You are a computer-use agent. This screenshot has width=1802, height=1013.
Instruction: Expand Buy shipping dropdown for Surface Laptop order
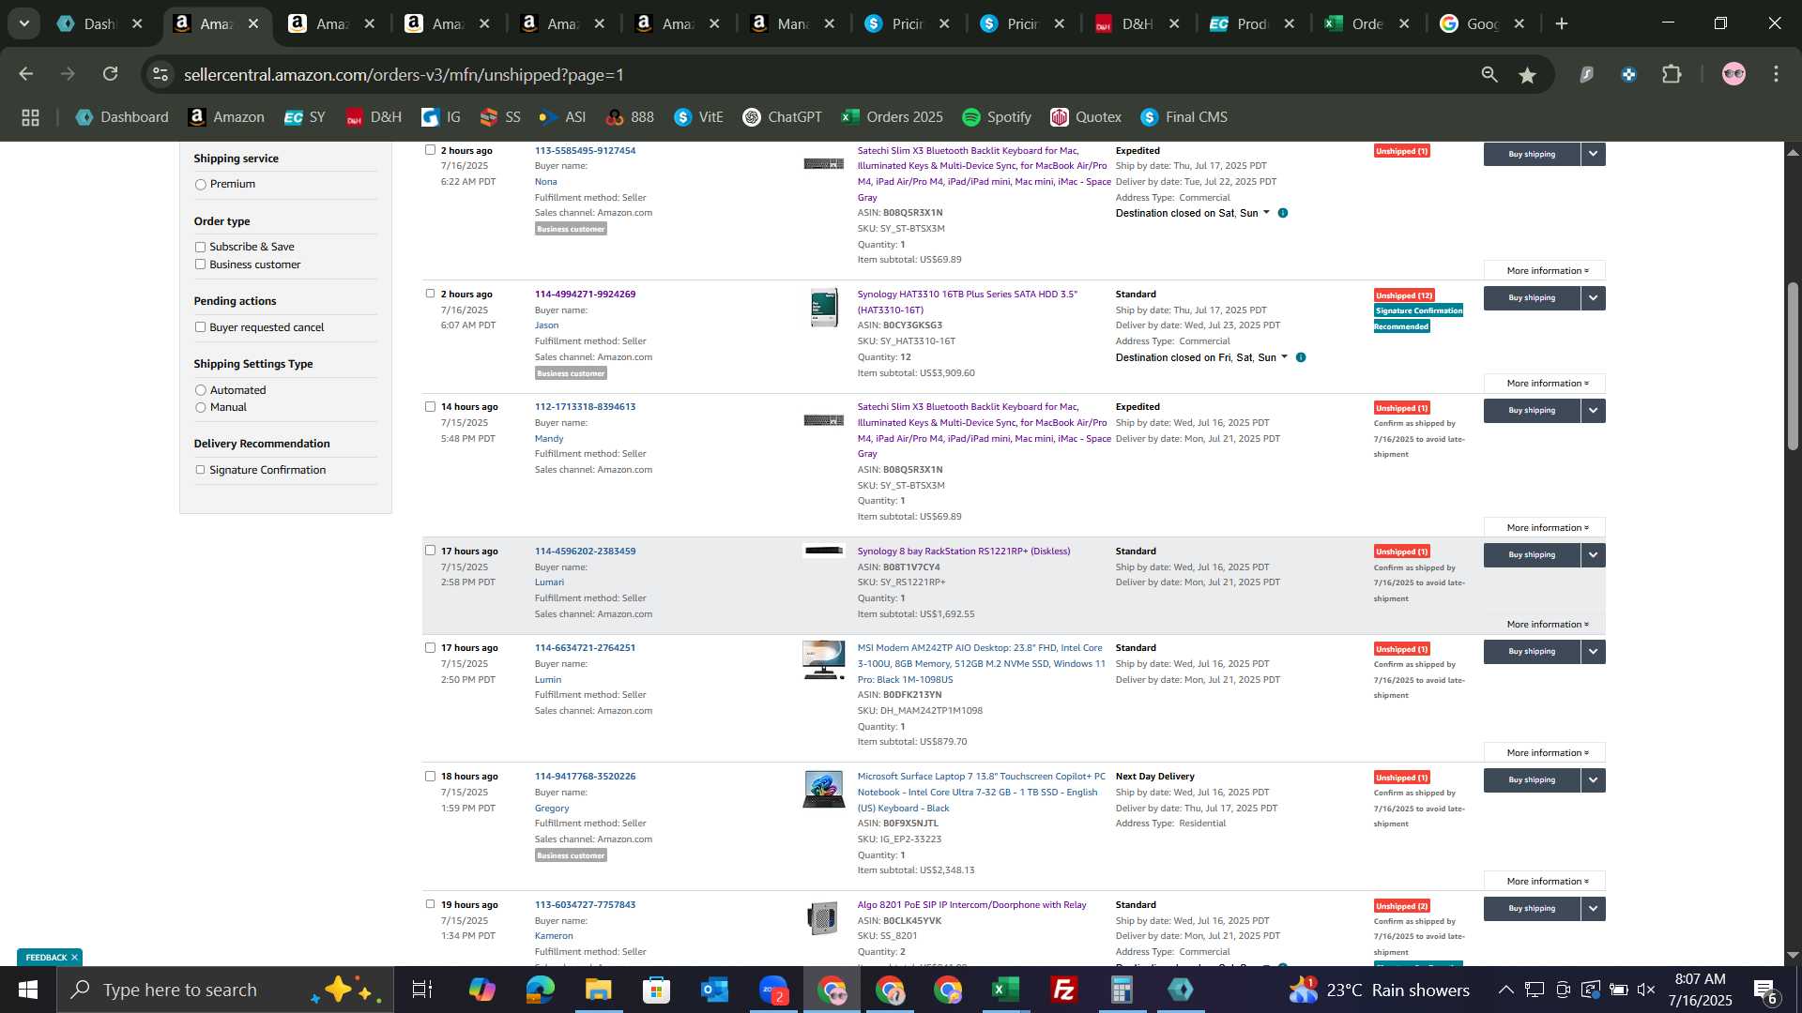click(1593, 780)
